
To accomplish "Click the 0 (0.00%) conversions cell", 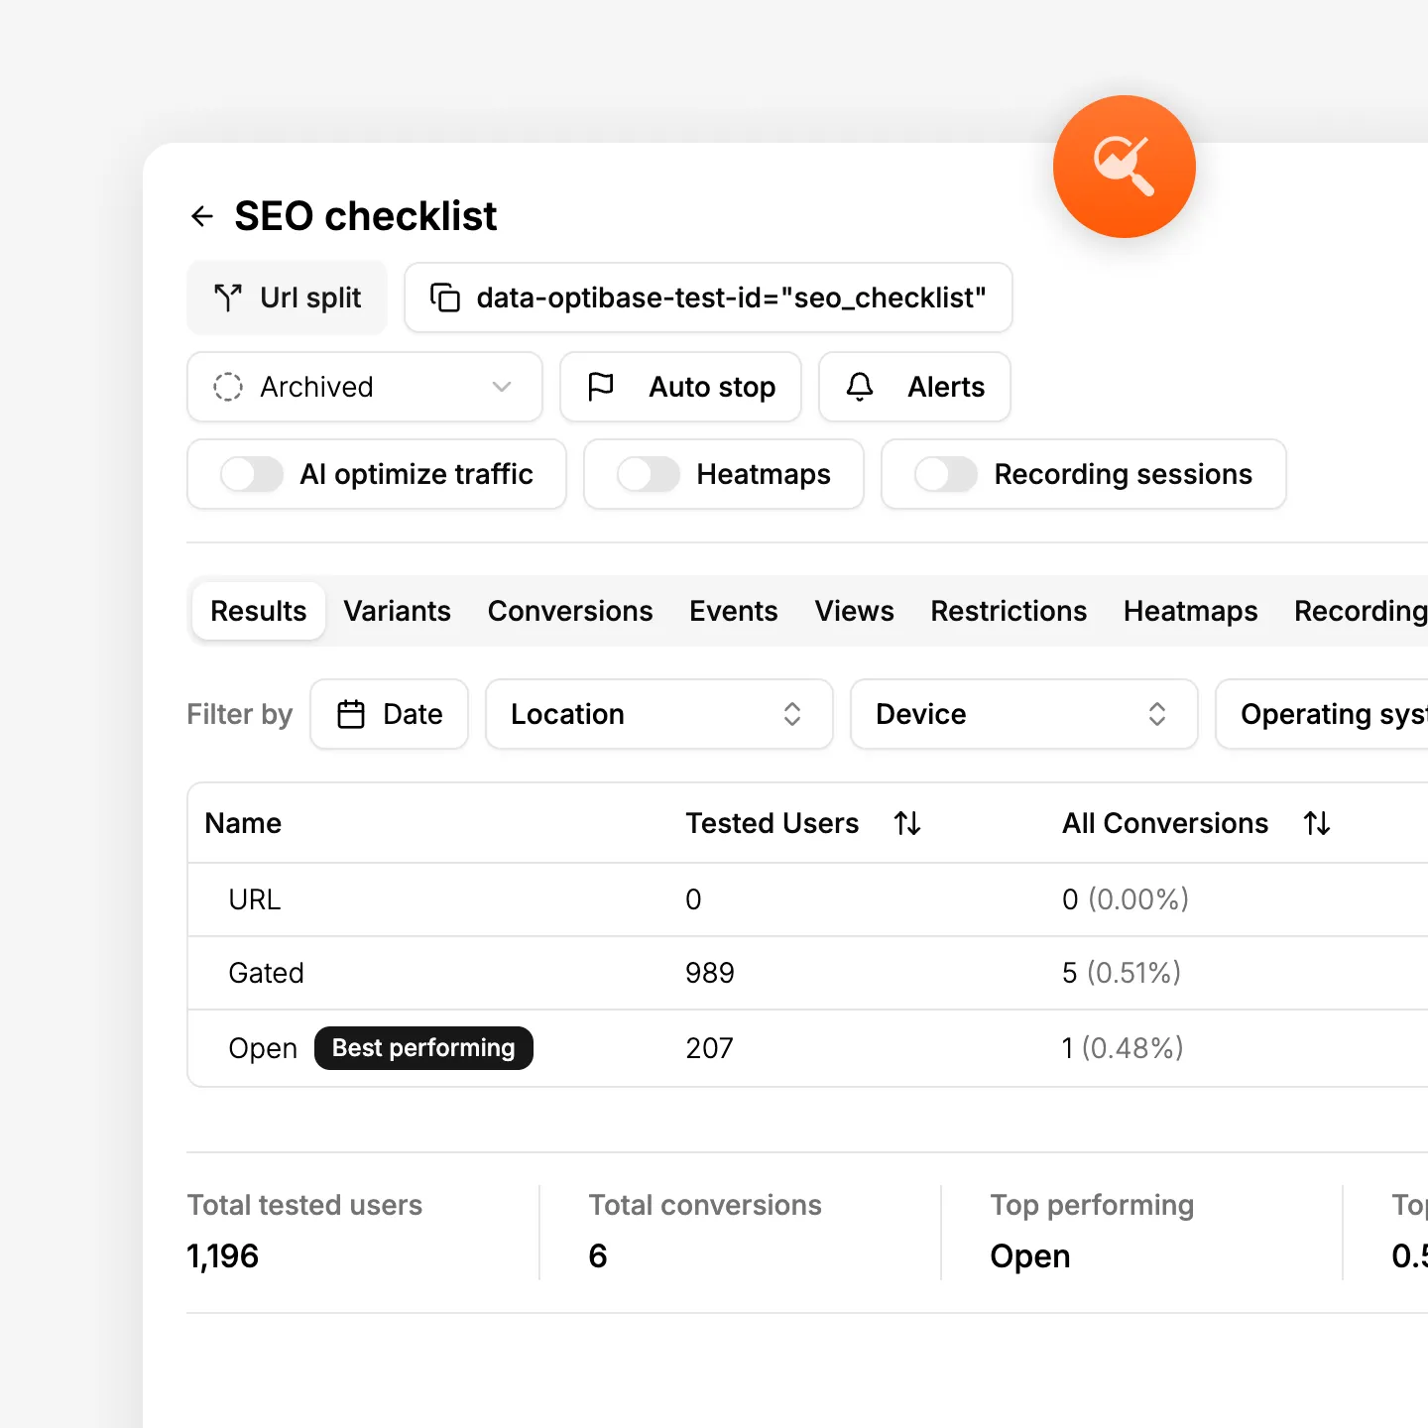I will 1126,899.
